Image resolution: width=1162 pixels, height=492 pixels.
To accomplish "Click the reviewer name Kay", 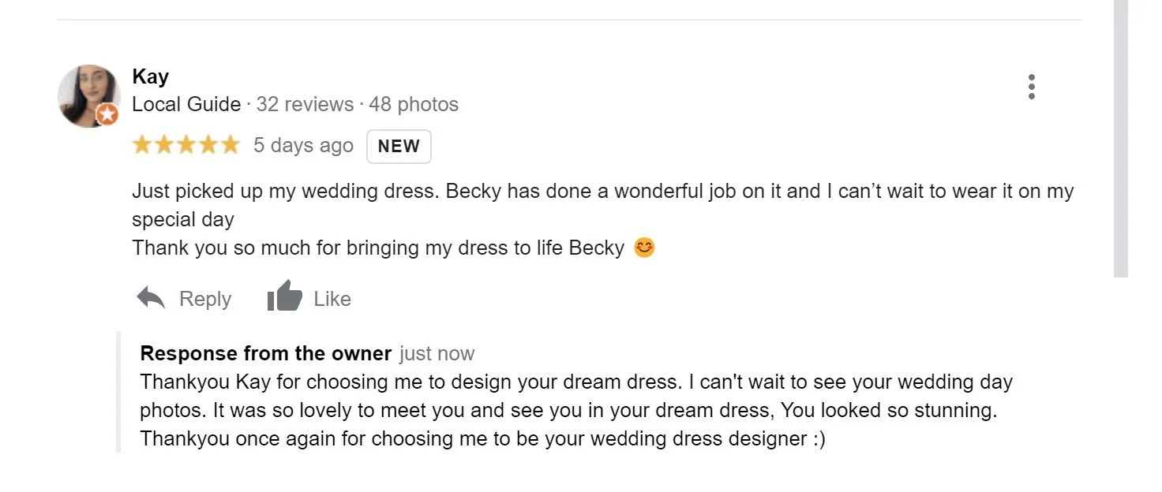I will pyautogui.click(x=151, y=76).
